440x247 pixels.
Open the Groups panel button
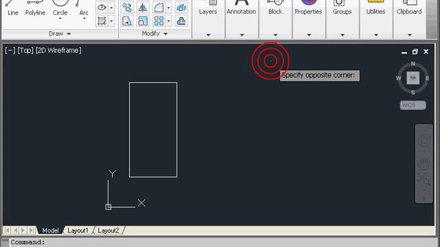(342, 8)
